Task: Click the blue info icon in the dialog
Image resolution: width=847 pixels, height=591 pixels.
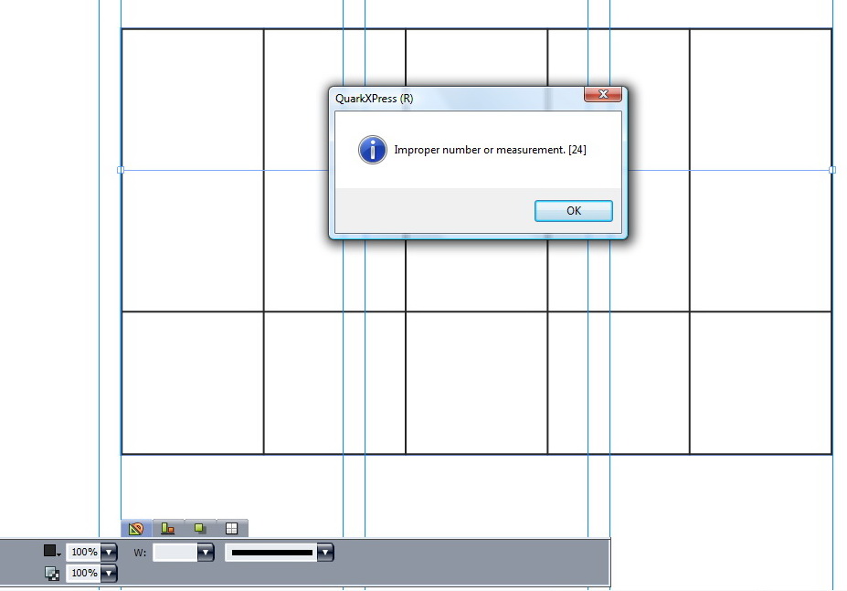Action: pyautogui.click(x=372, y=150)
